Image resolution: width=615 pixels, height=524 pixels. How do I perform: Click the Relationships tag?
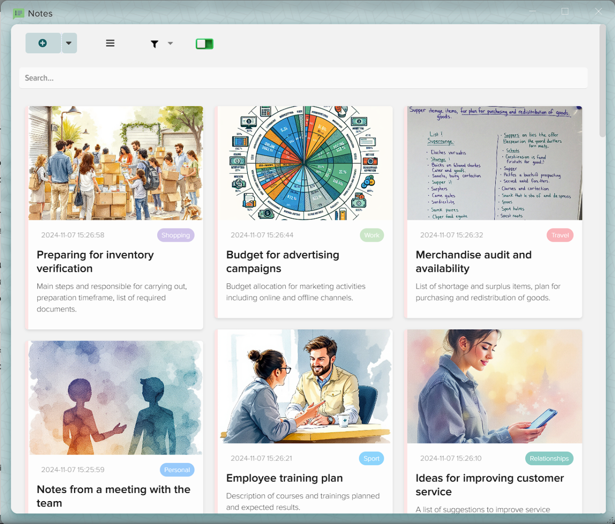click(549, 458)
